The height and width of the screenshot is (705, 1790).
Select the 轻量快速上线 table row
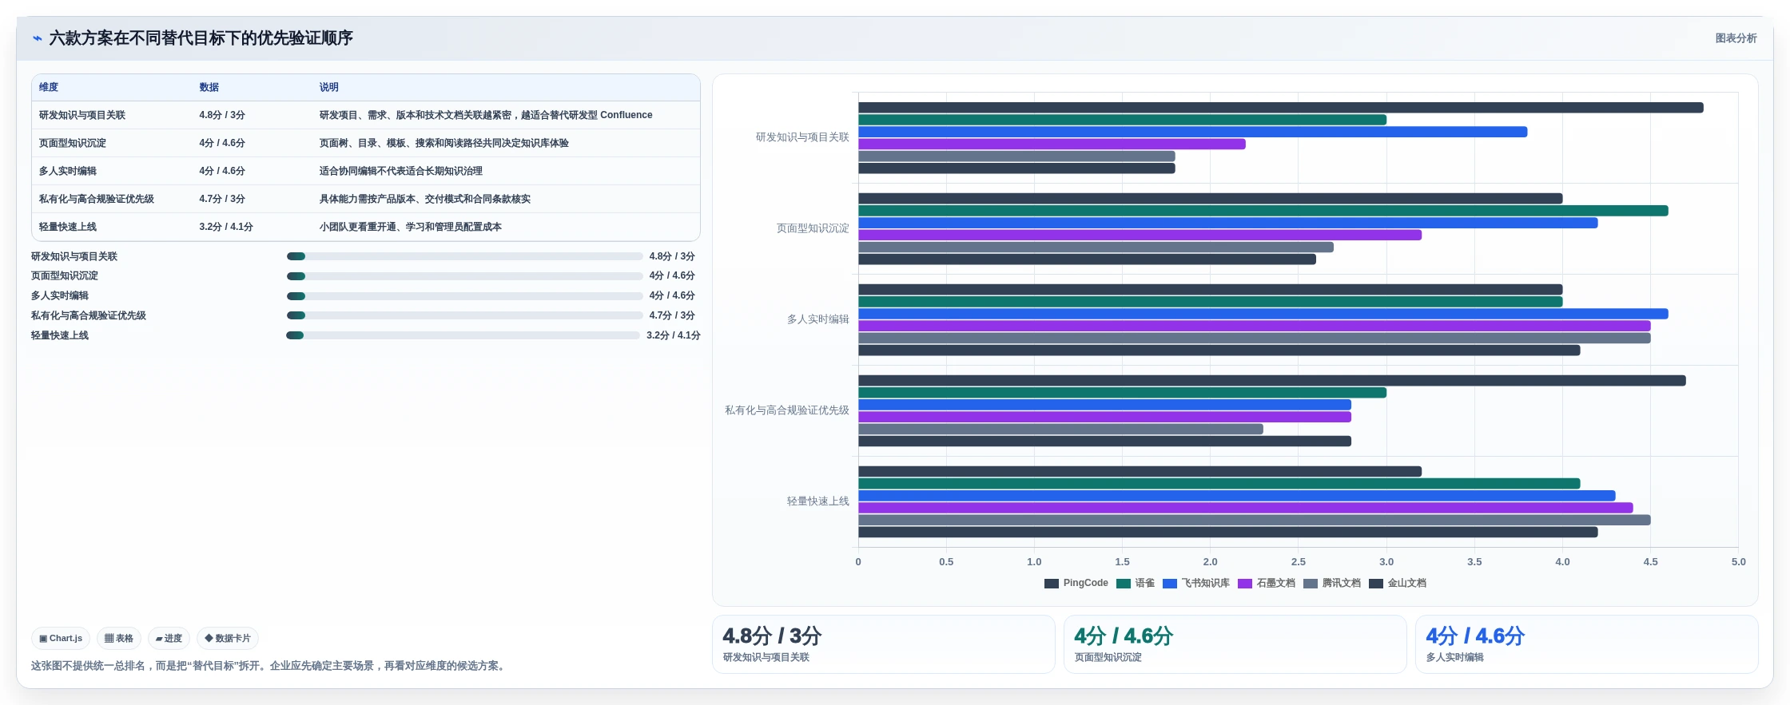click(x=366, y=227)
